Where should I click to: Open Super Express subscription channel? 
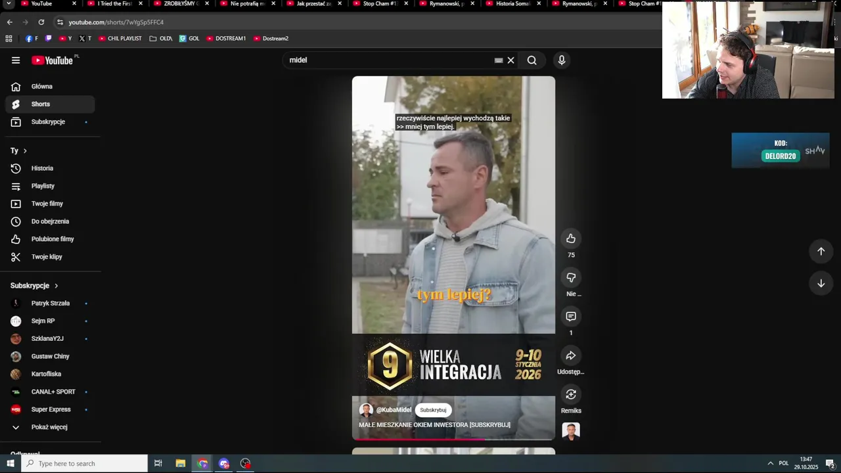(50, 410)
